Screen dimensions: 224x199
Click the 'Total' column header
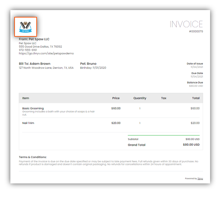click(x=196, y=98)
